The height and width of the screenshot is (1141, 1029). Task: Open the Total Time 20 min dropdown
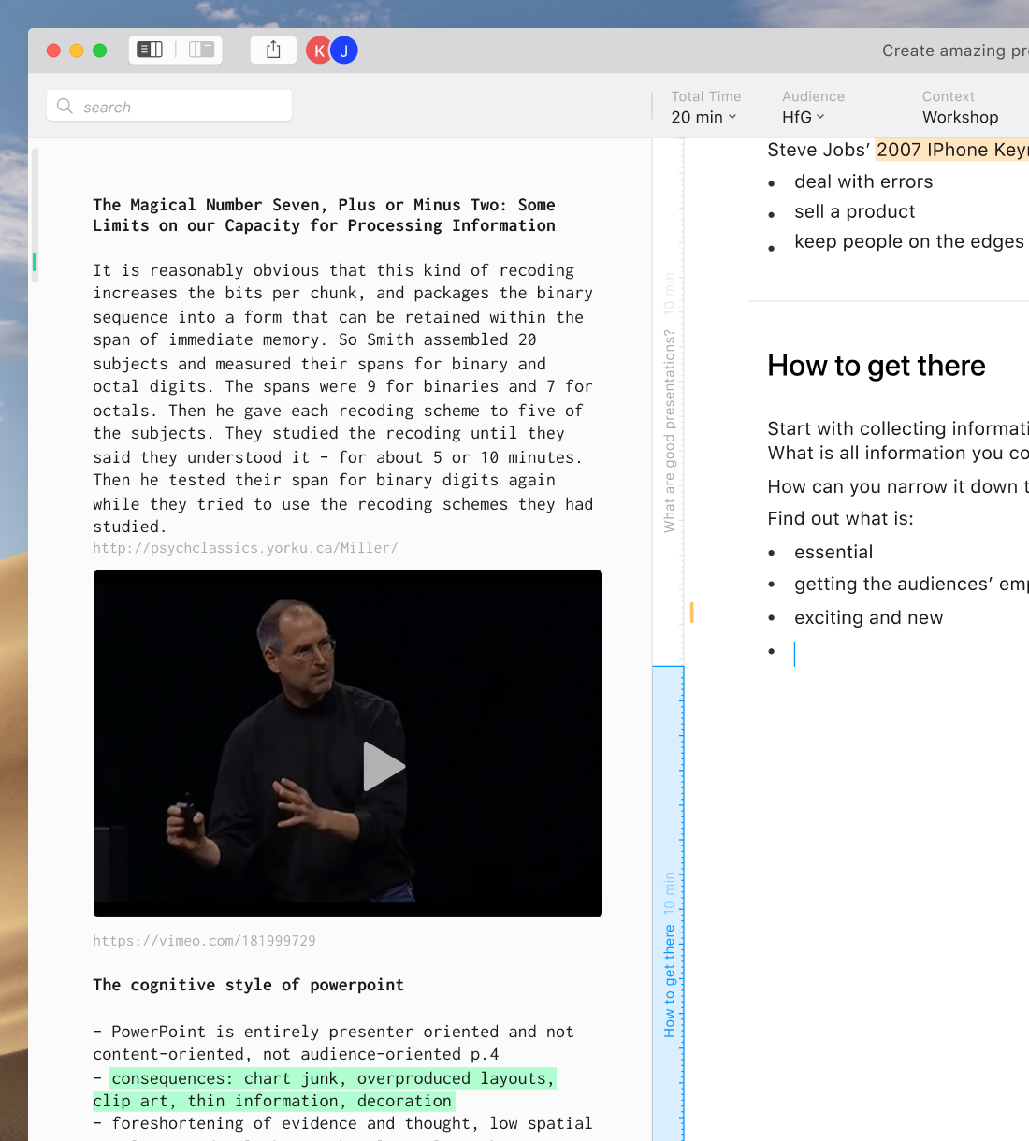704,117
